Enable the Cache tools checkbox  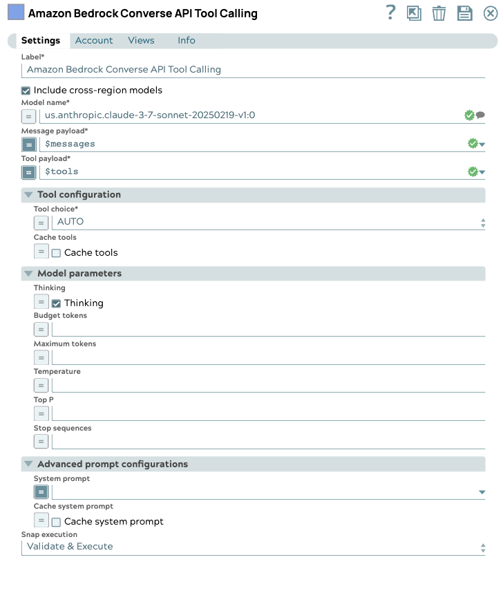pos(55,252)
